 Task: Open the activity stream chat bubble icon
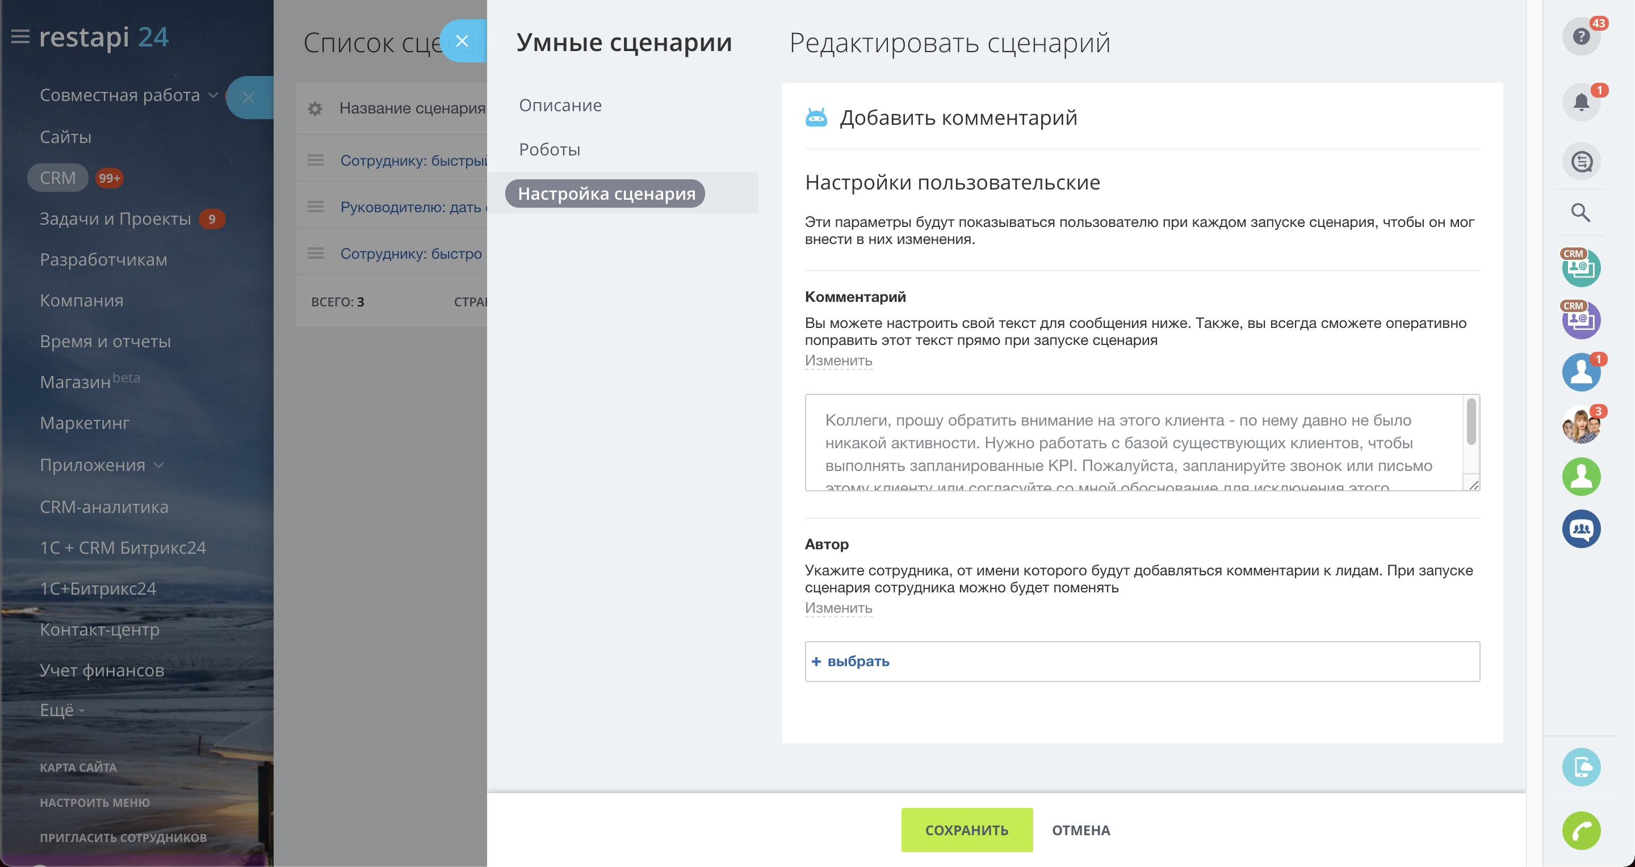pos(1580,162)
